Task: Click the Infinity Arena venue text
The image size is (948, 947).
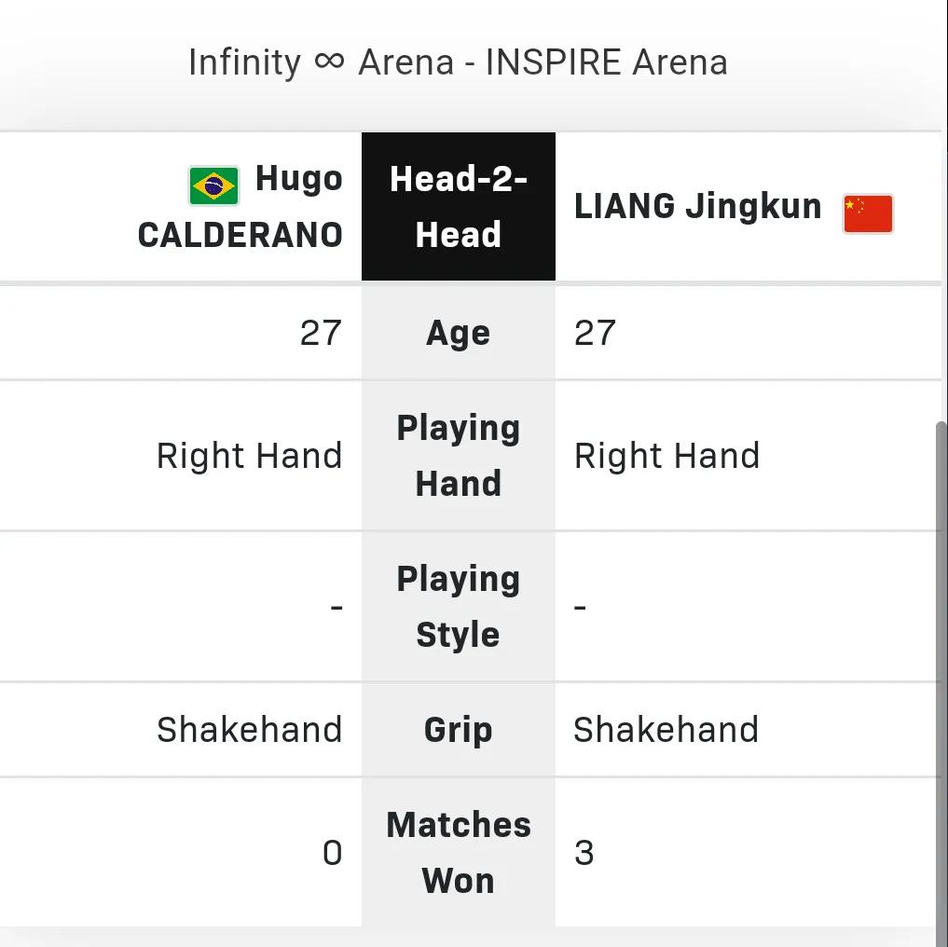Action: tap(458, 62)
